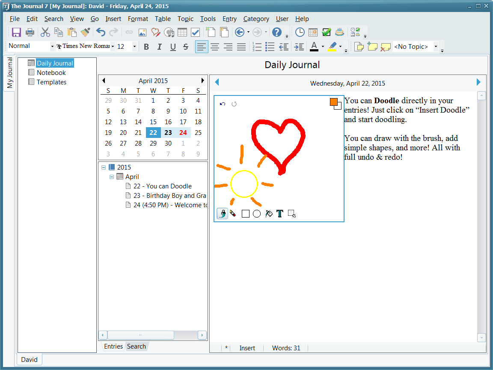Go to next month in calendar

(x=202, y=81)
